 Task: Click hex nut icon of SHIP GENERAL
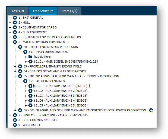click(x=15, y=18)
